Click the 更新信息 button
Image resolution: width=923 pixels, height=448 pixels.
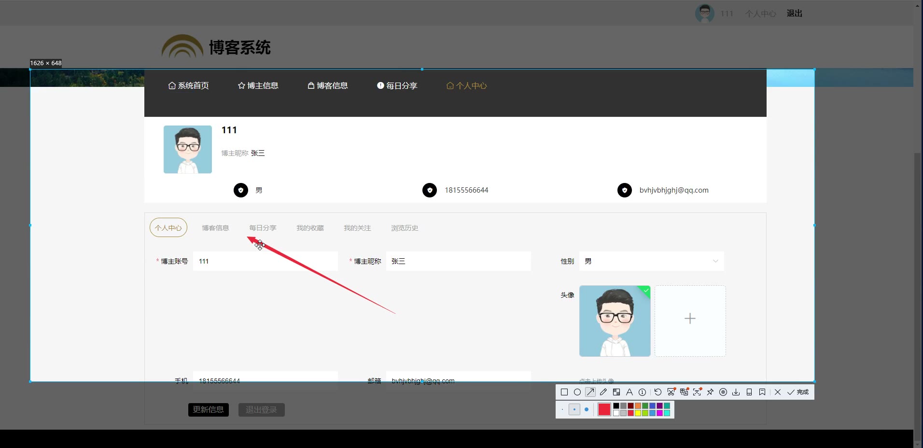[x=209, y=410]
